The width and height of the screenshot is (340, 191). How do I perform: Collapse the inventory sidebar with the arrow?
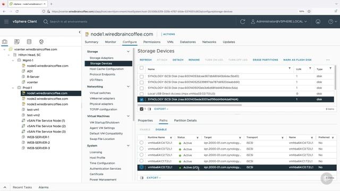point(80,32)
